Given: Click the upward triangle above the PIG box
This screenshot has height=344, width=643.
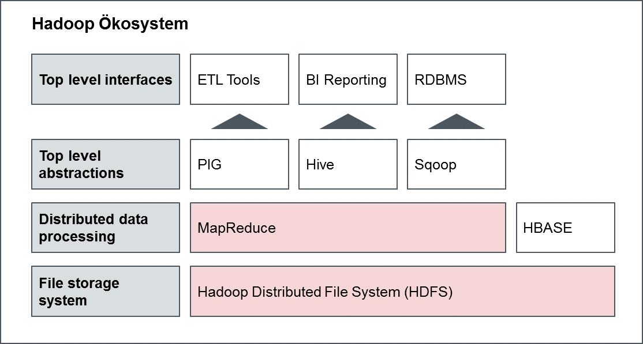Looking at the screenshot, I should (x=240, y=123).
